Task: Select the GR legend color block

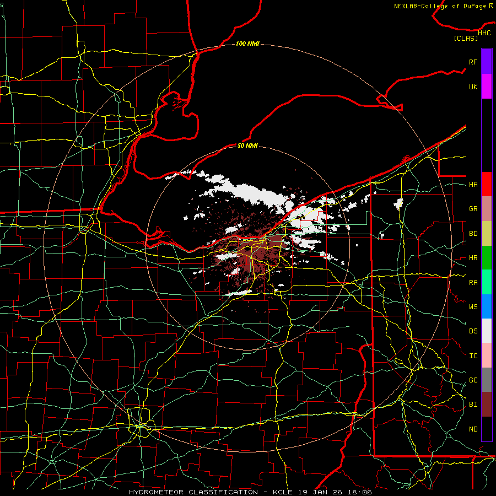Action: (487, 208)
